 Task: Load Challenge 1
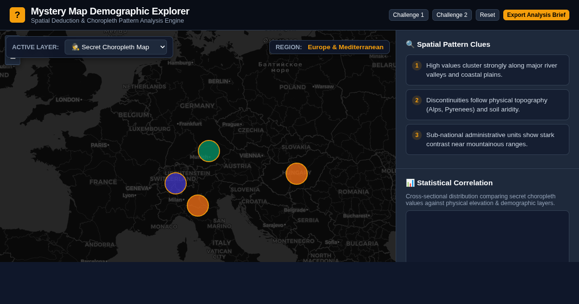pyautogui.click(x=408, y=15)
